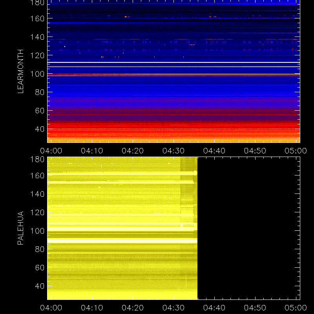The image size is (314, 314).
Task: Pick the 80 label on the Palehua axis
Action: (40, 249)
